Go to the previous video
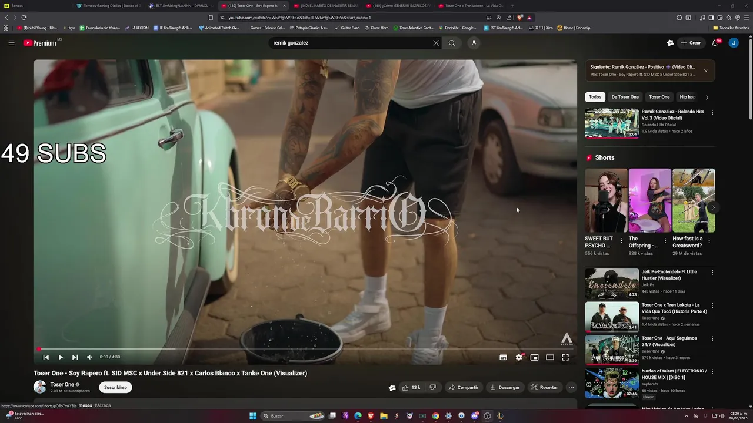The height and width of the screenshot is (423, 753). pyautogui.click(x=46, y=357)
